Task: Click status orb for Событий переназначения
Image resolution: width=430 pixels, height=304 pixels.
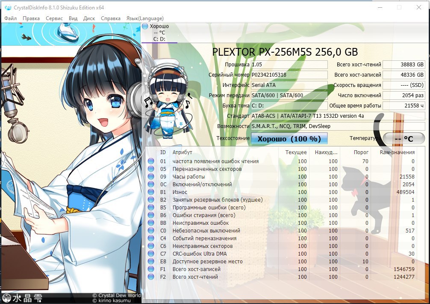Action: [x=151, y=238]
